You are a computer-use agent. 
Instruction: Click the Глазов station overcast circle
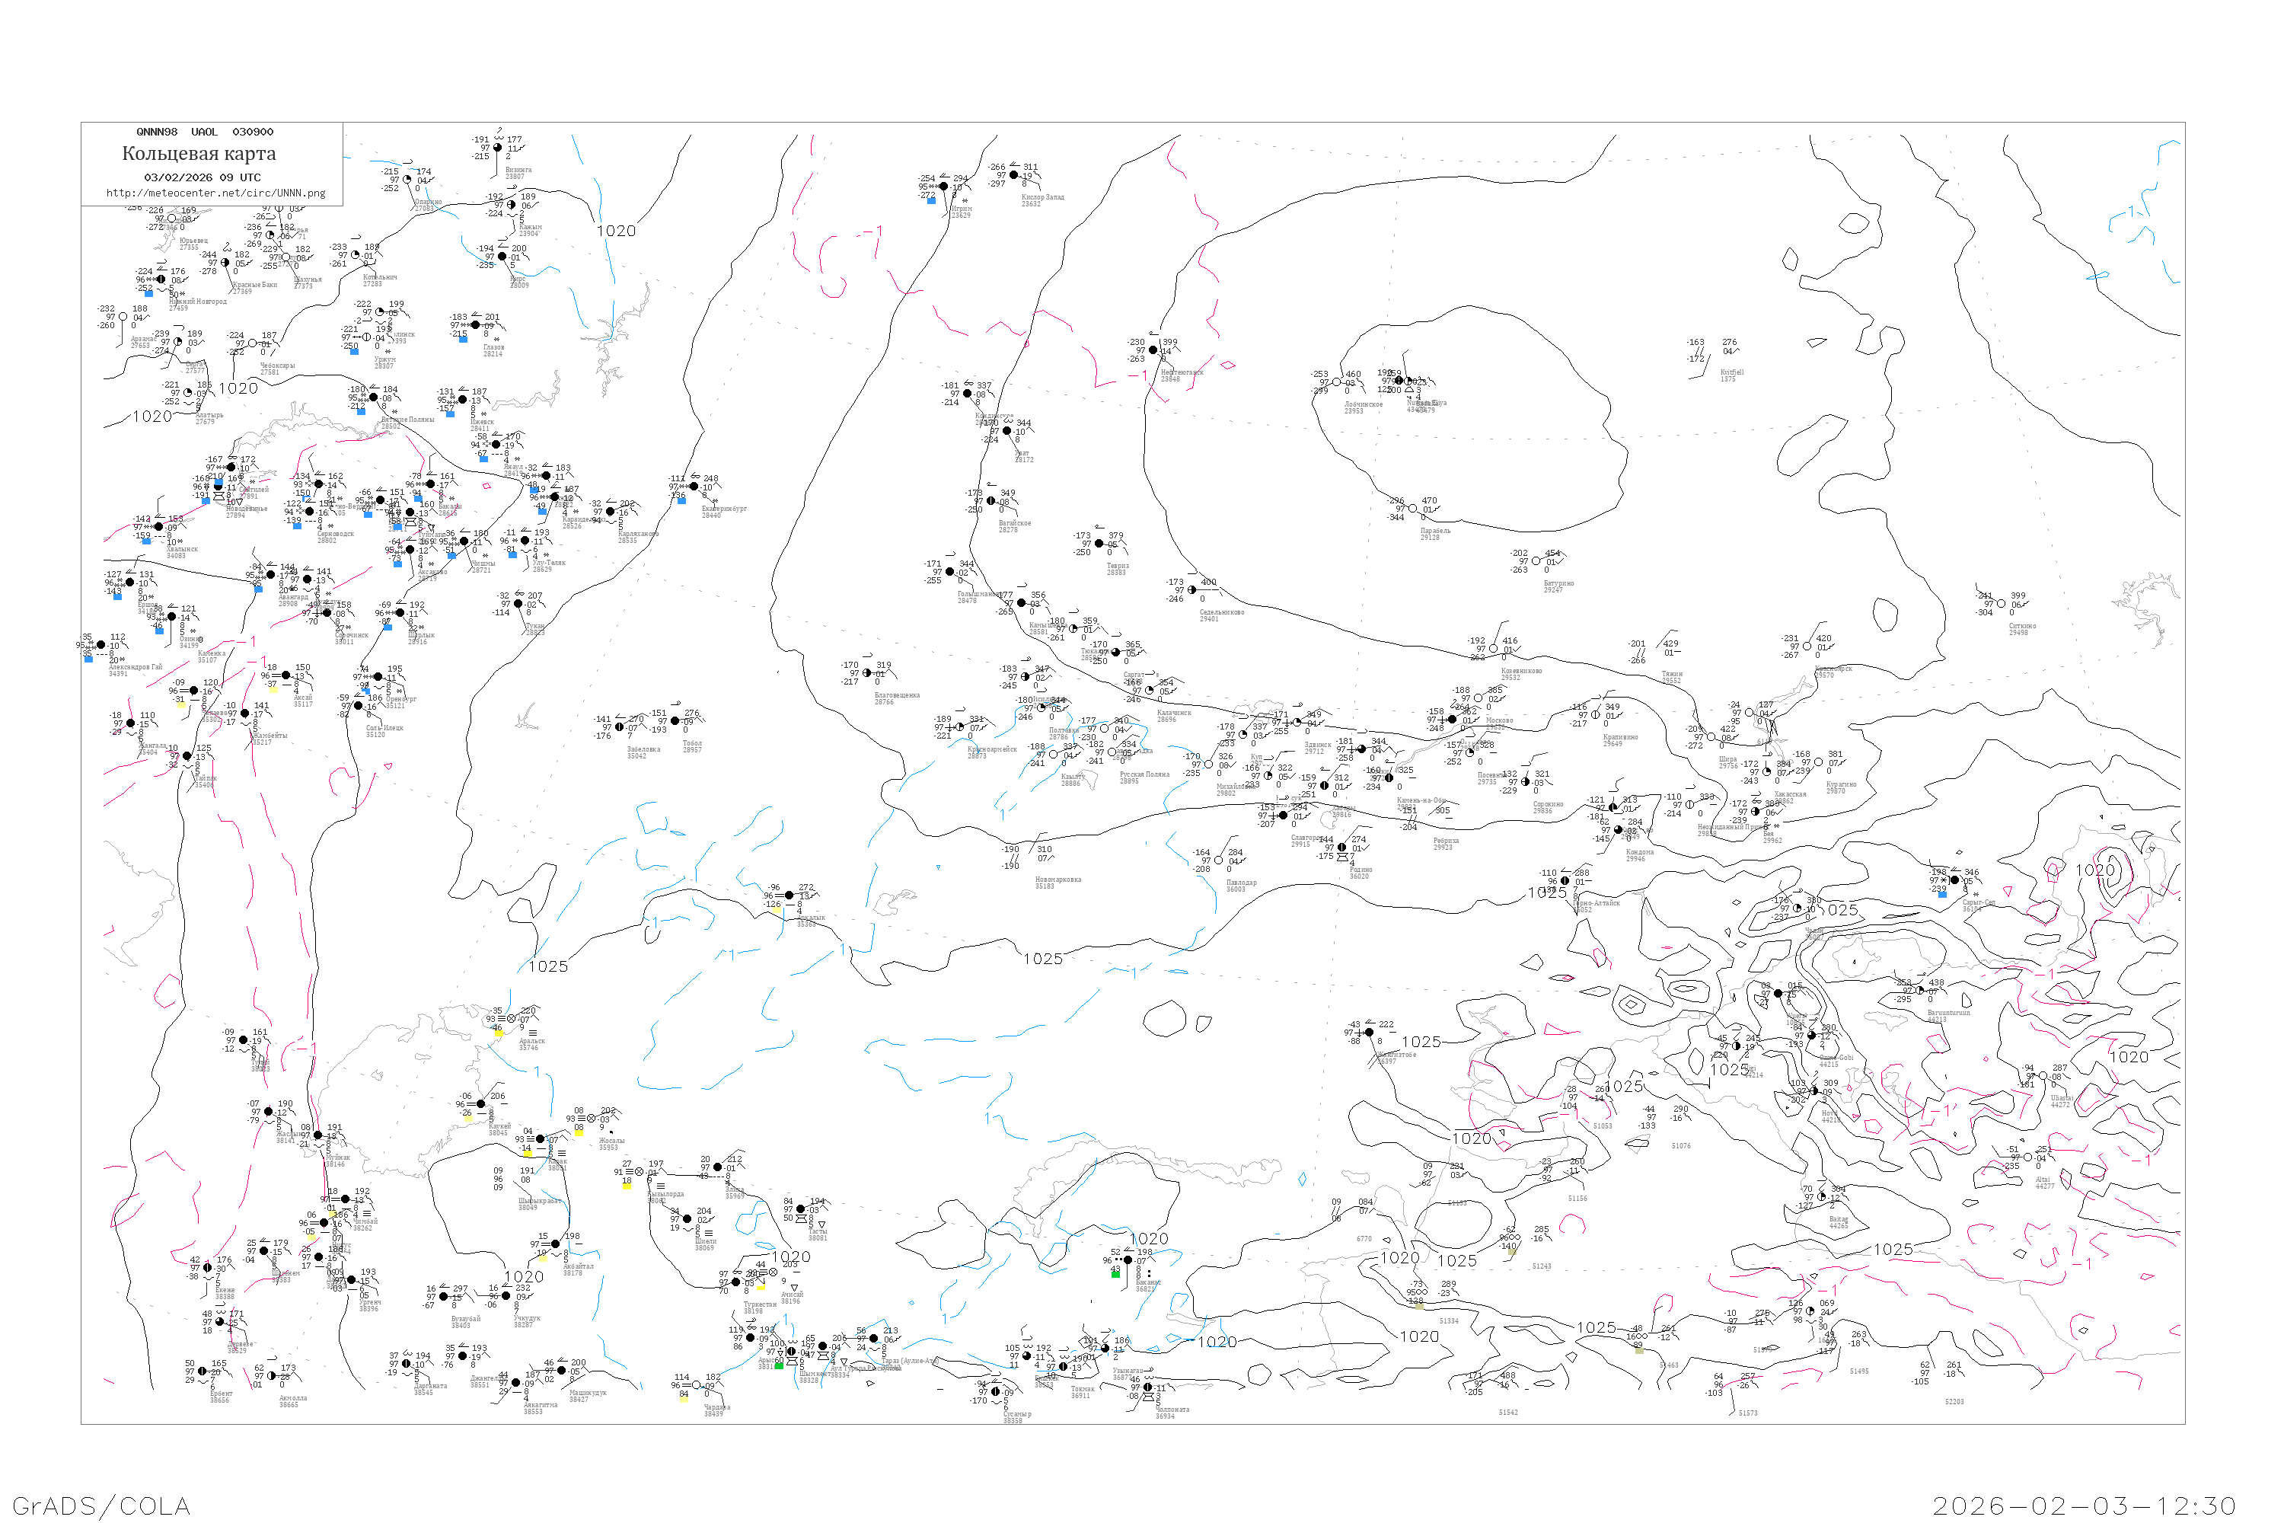(x=475, y=325)
